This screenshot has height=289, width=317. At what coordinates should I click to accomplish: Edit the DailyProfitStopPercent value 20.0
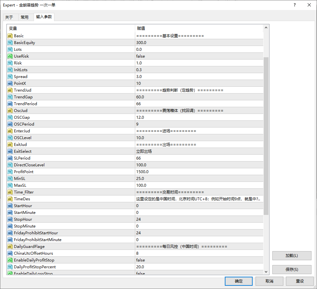click(199, 267)
